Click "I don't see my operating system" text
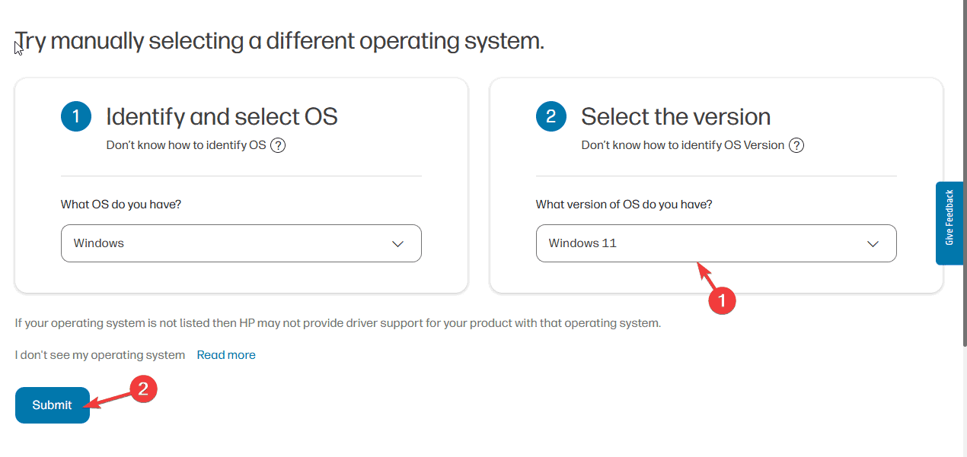967x457 pixels. (100, 355)
